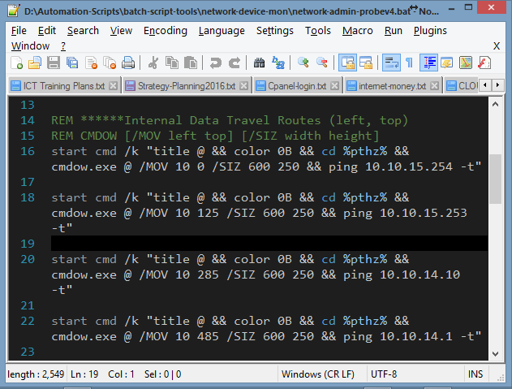The height and width of the screenshot is (389, 512).
Task: Toggle INS insert mode in status bar
Action: pyautogui.click(x=475, y=374)
